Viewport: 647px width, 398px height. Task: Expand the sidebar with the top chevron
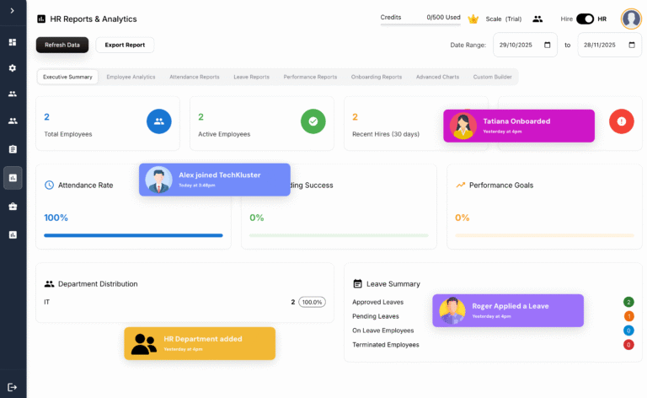click(13, 10)
